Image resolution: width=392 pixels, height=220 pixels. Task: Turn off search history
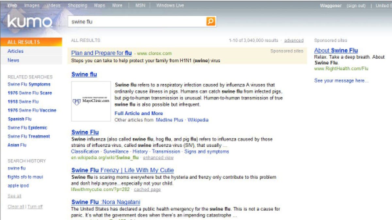pos(35,207)
